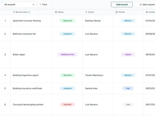Click Medium priority for Building inspection report

(128, 75)
